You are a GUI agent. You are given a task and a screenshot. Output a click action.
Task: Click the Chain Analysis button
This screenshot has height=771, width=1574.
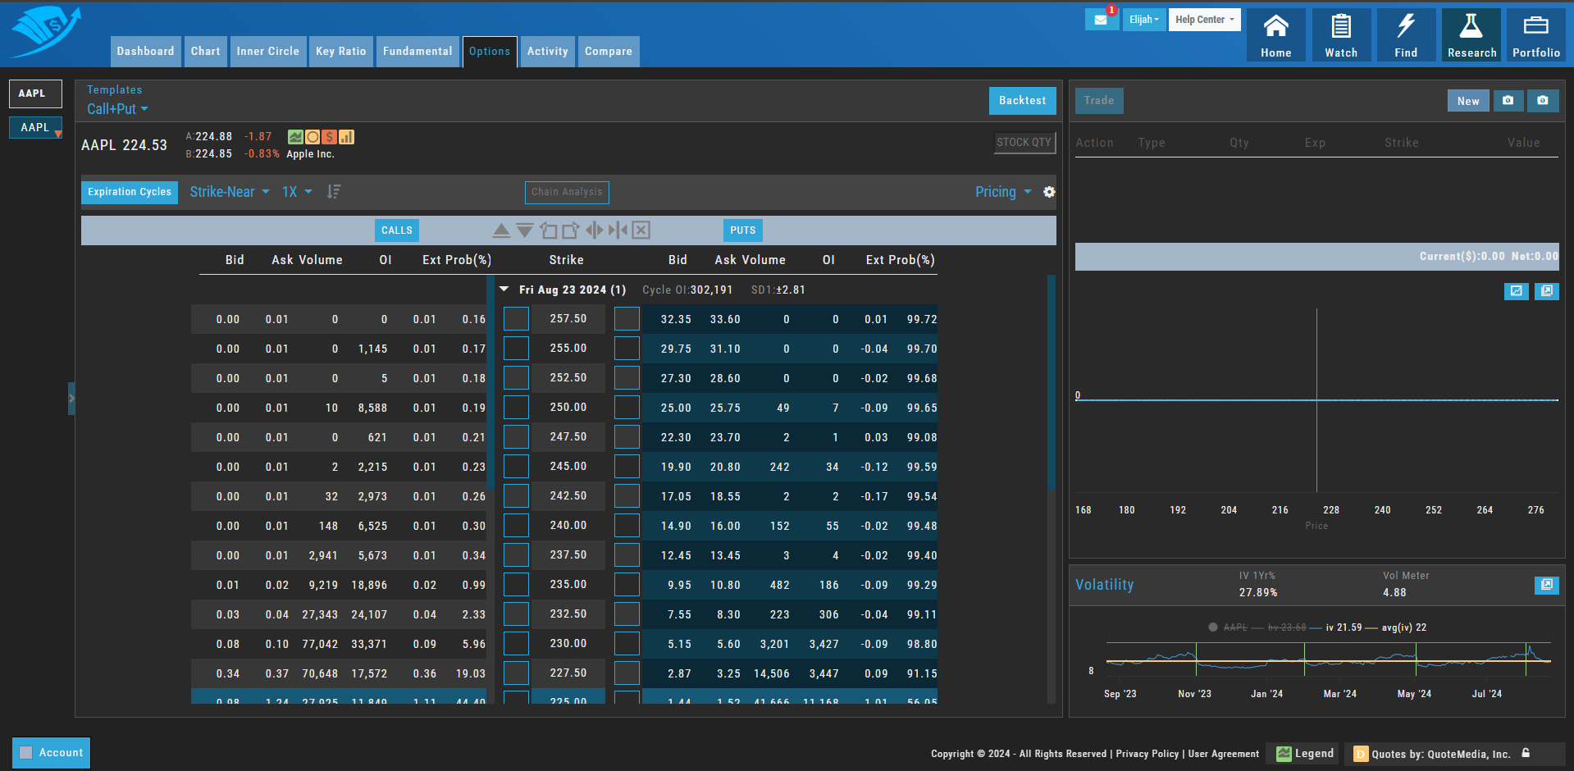pyautogui.click(x=567, y=192)
